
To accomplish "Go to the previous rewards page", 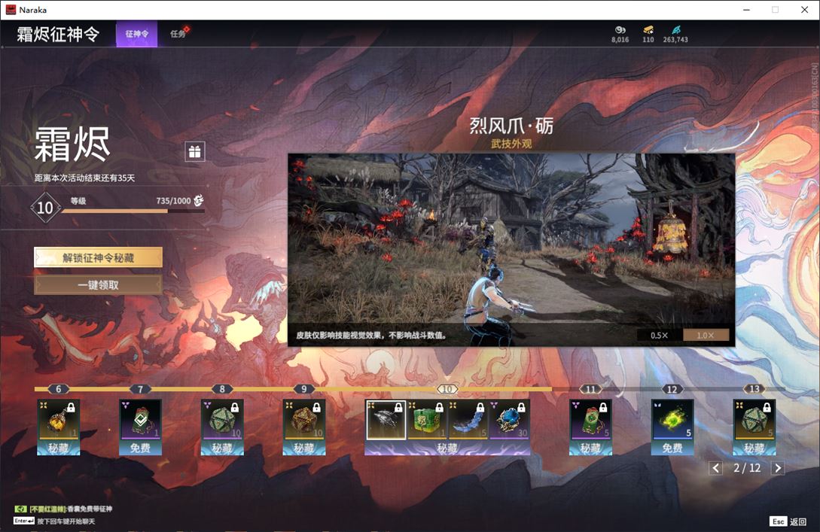I will click(716, 468).
